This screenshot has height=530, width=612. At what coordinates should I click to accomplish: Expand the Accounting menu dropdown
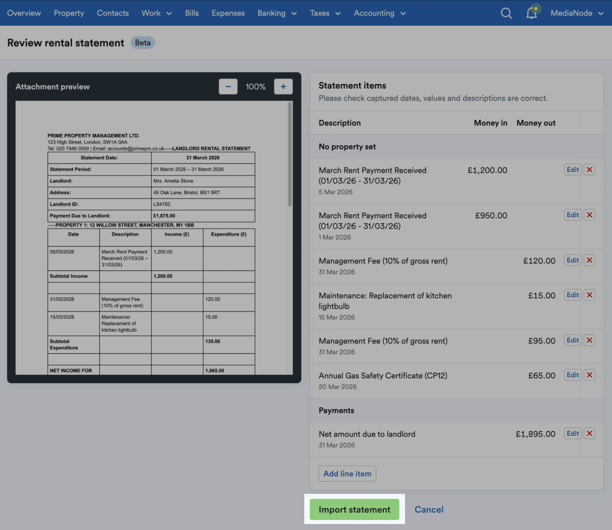tap(380, 13)
